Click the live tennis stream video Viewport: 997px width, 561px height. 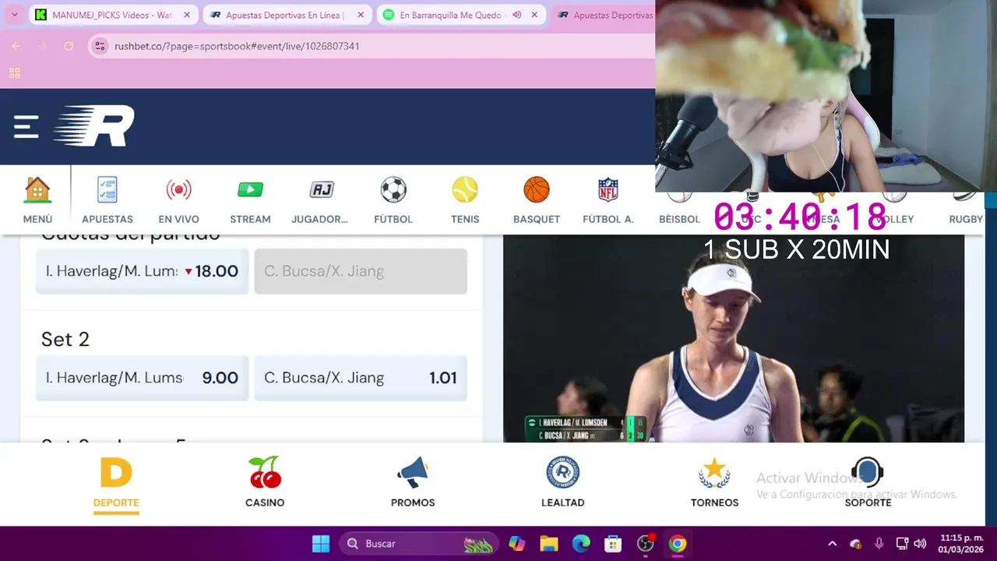[x=734, y=338]
